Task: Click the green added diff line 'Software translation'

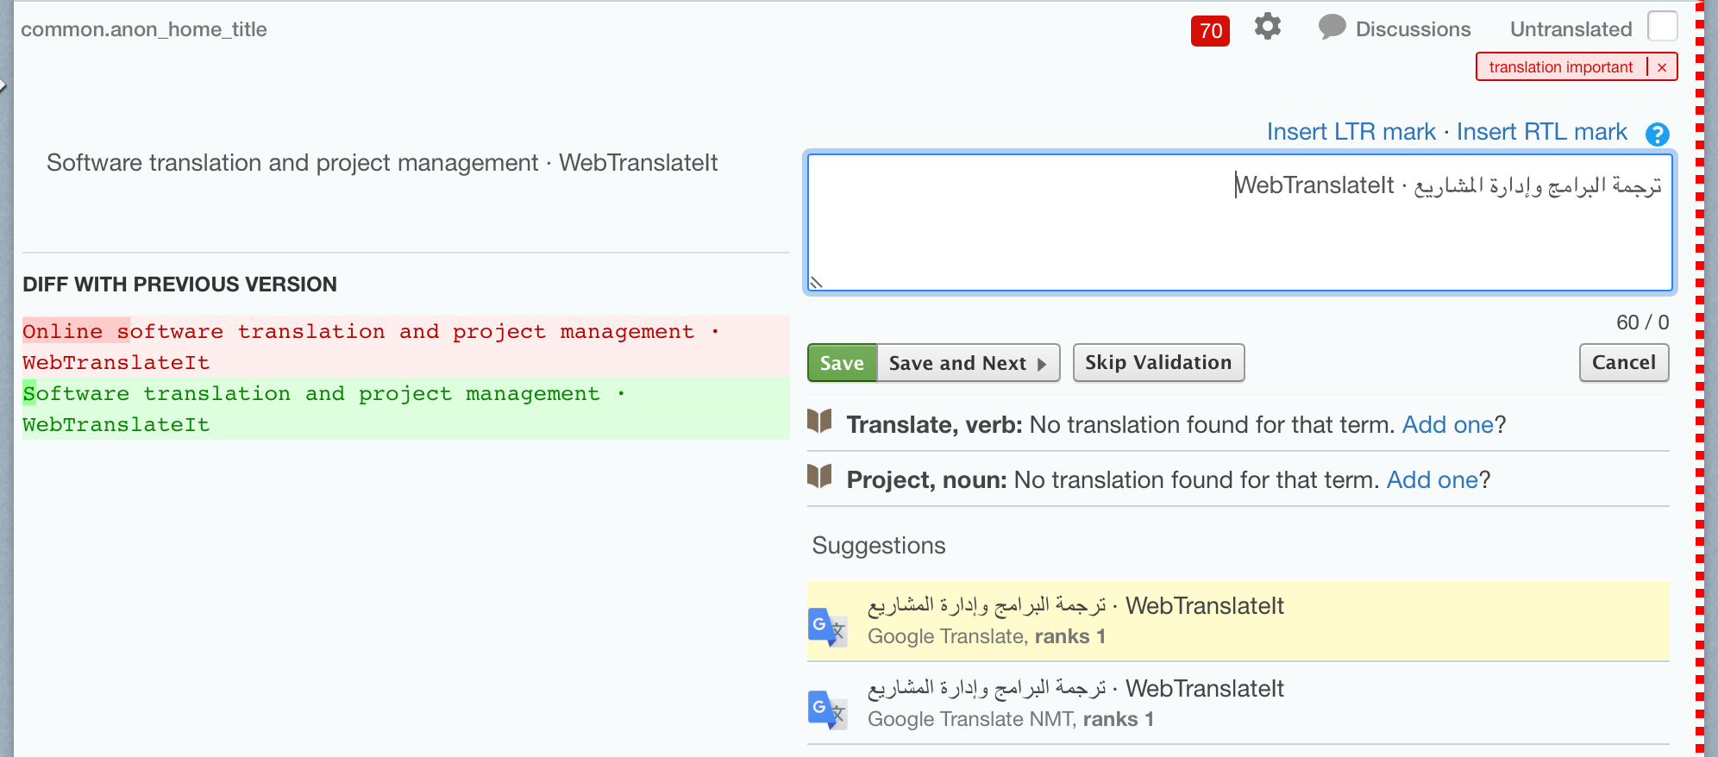Action: coord(405,409)
